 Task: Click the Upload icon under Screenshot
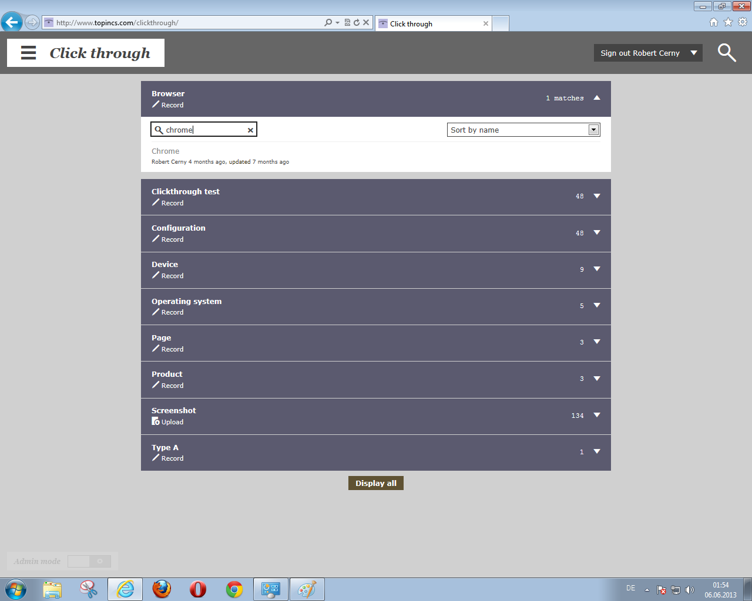[156, 421]
